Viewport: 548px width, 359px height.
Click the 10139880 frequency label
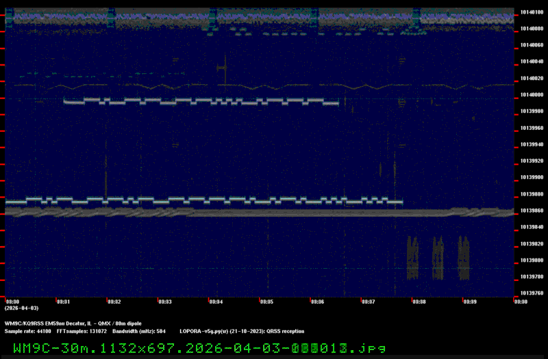[x=532, y=194]
